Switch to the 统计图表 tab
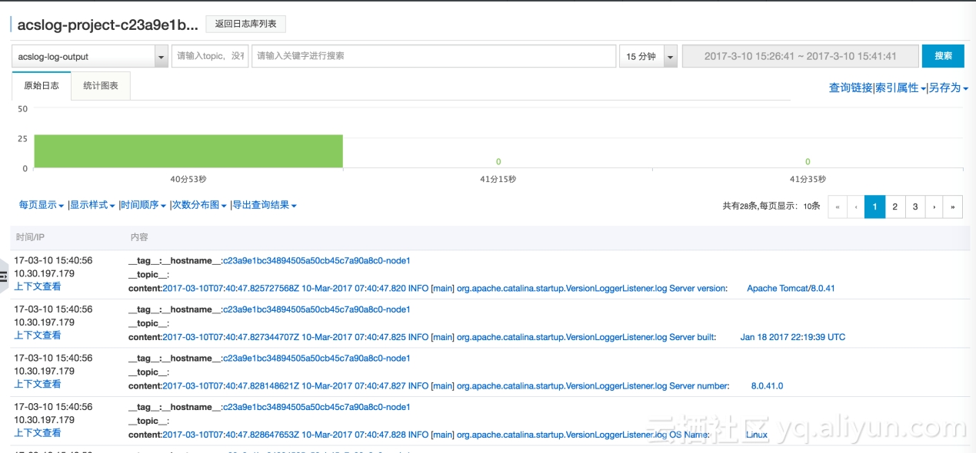 [101, 86]
